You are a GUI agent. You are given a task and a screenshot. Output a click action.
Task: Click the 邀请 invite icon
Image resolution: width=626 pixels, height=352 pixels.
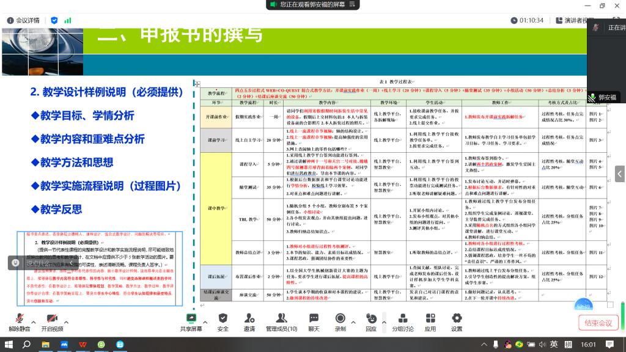point(249,321)
